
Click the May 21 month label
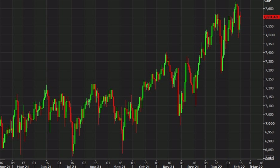[x=23, y=166]
